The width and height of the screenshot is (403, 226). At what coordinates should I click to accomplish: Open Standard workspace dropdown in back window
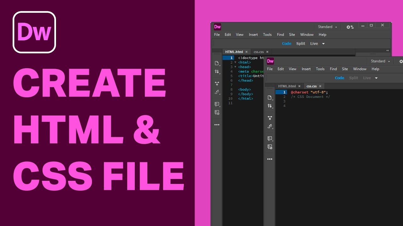click(x=327, y=27)
